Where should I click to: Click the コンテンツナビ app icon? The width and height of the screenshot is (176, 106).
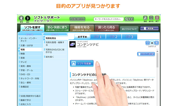tap(72, 44)
